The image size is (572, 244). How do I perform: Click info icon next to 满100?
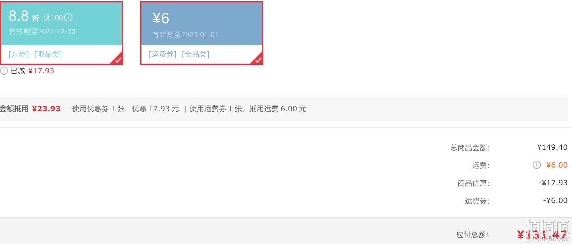tap(68, 17)
